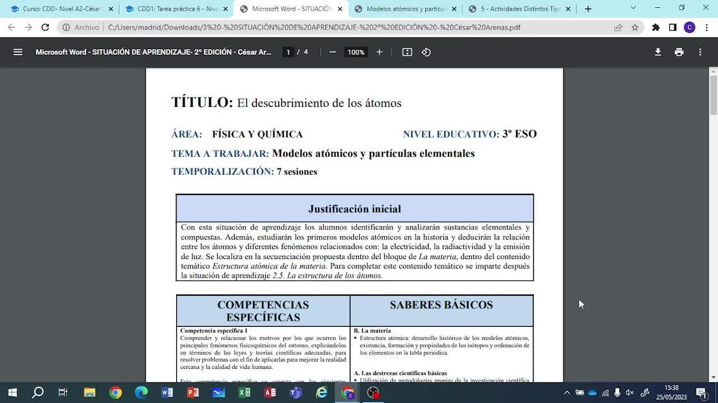718x403 pixels.
Task: Open the PDF sidebar menu
Action: tap(18, 52)
